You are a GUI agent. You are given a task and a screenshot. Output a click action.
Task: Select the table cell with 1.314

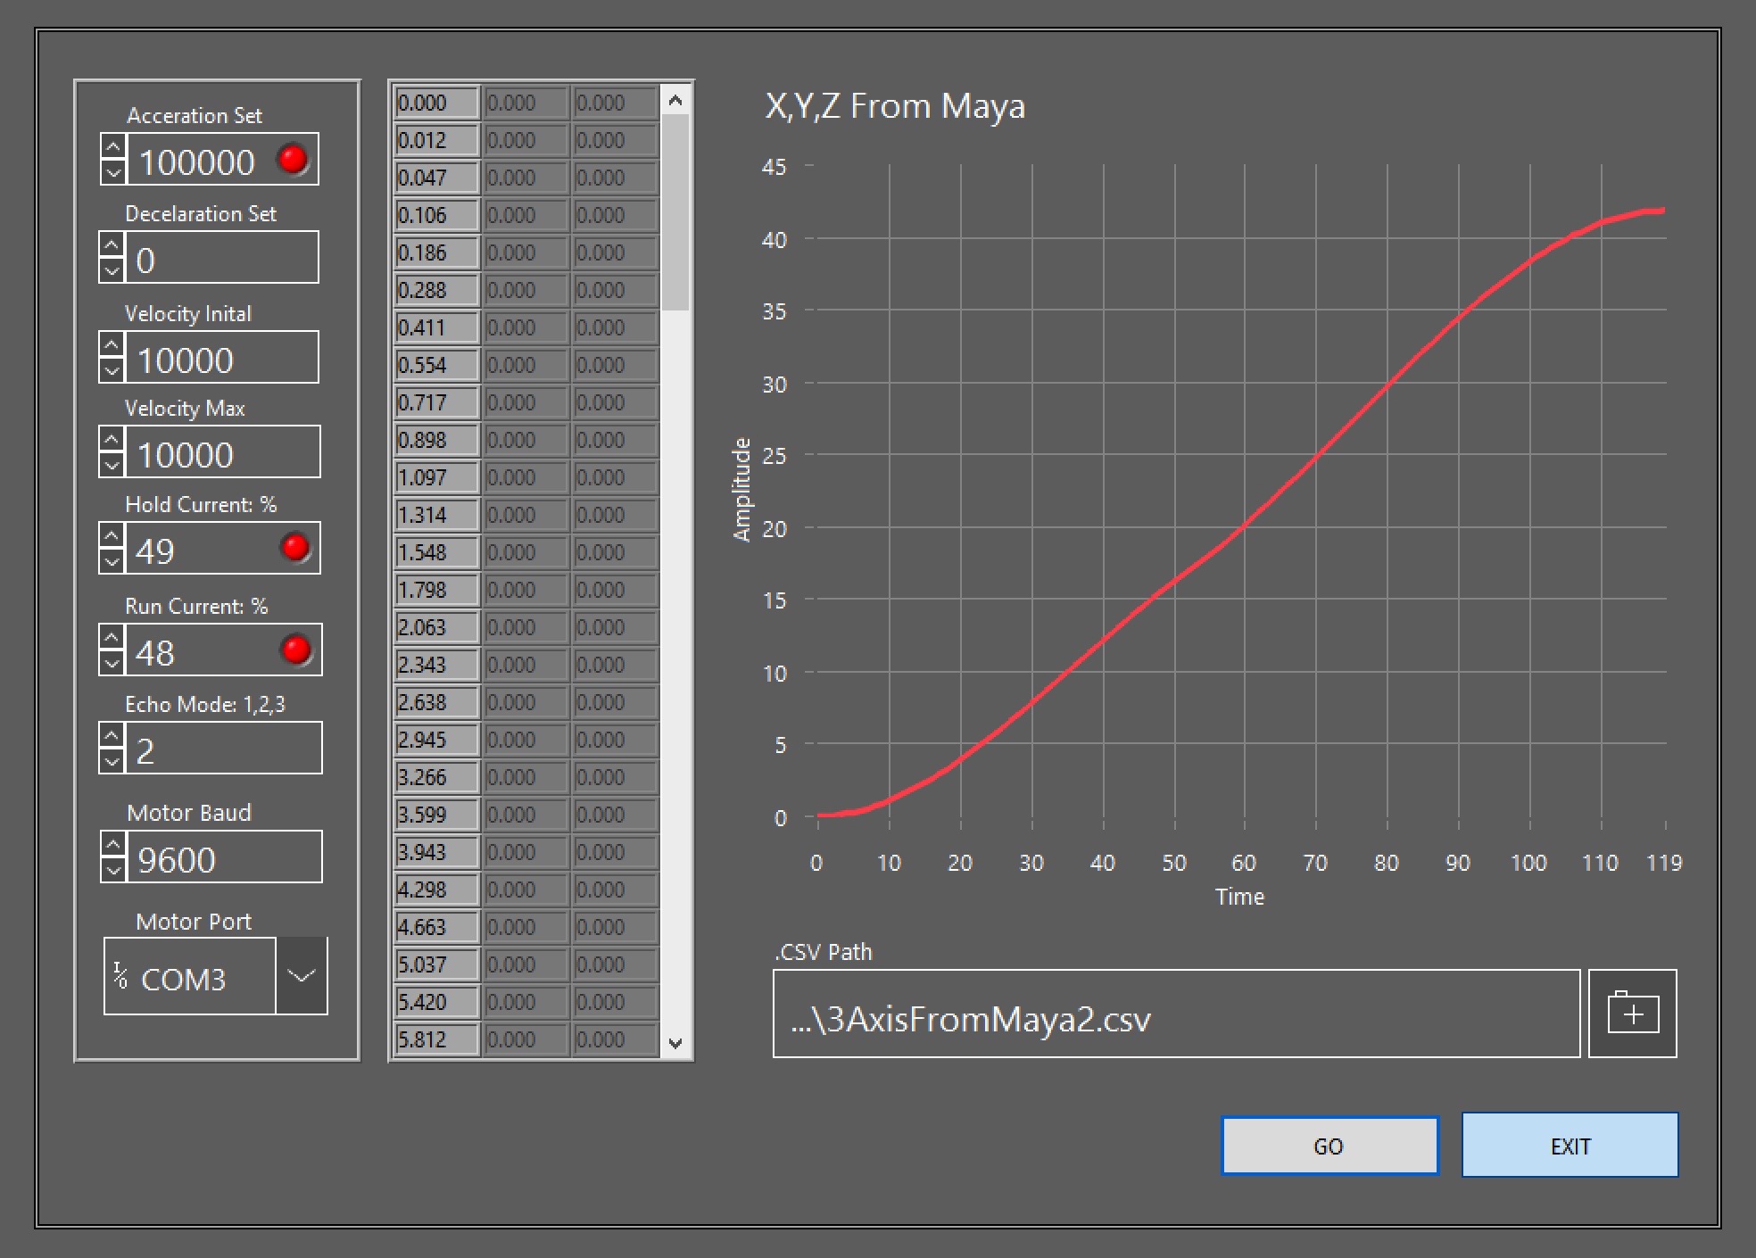tap(437, 515)
